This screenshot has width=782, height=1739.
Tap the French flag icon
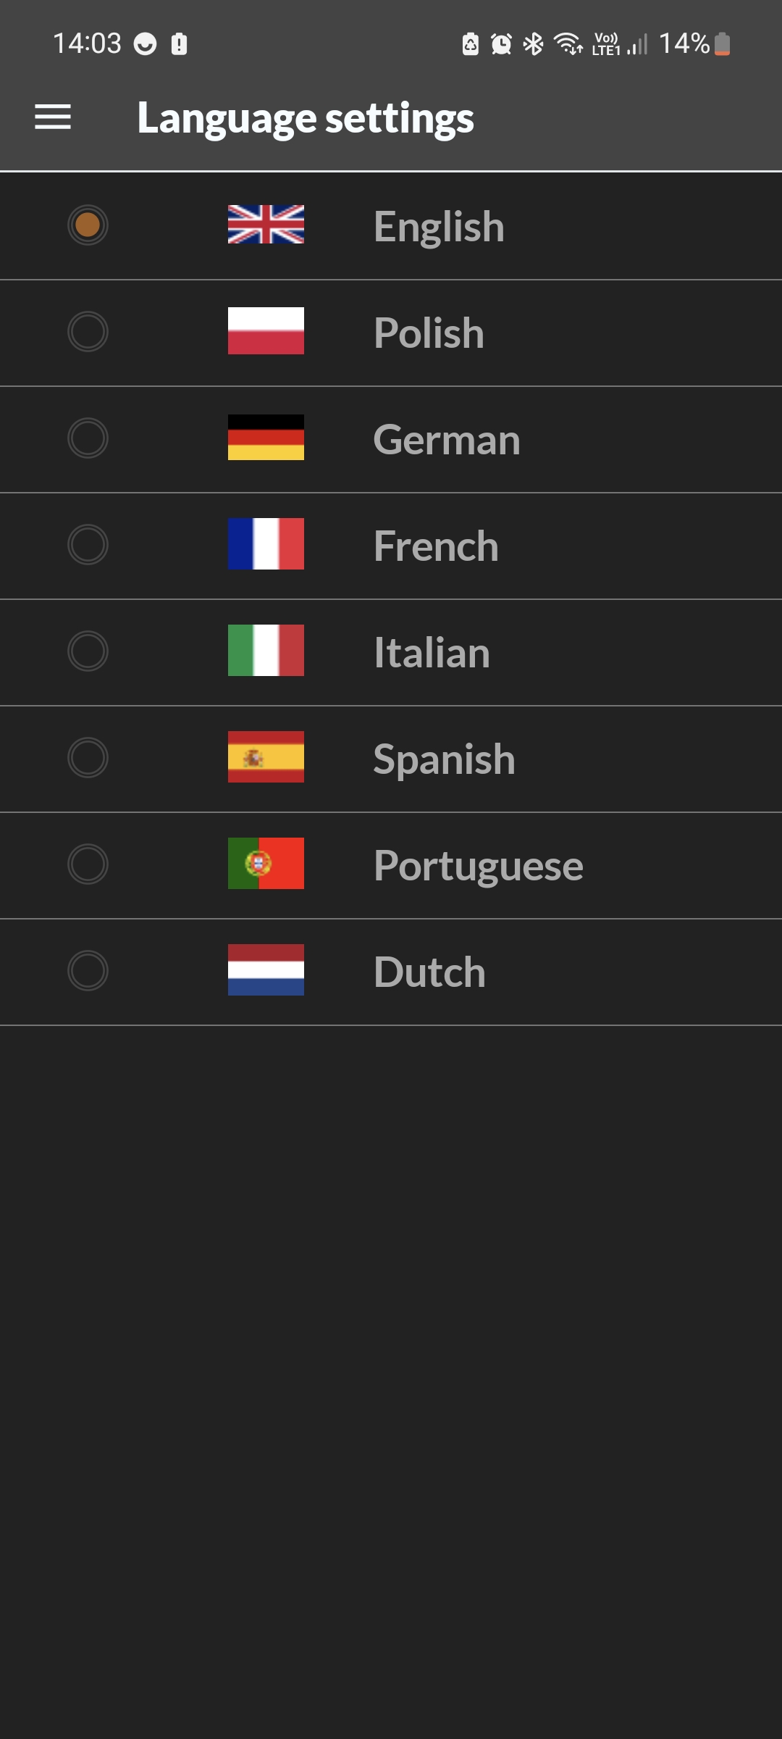coord(266,544)
